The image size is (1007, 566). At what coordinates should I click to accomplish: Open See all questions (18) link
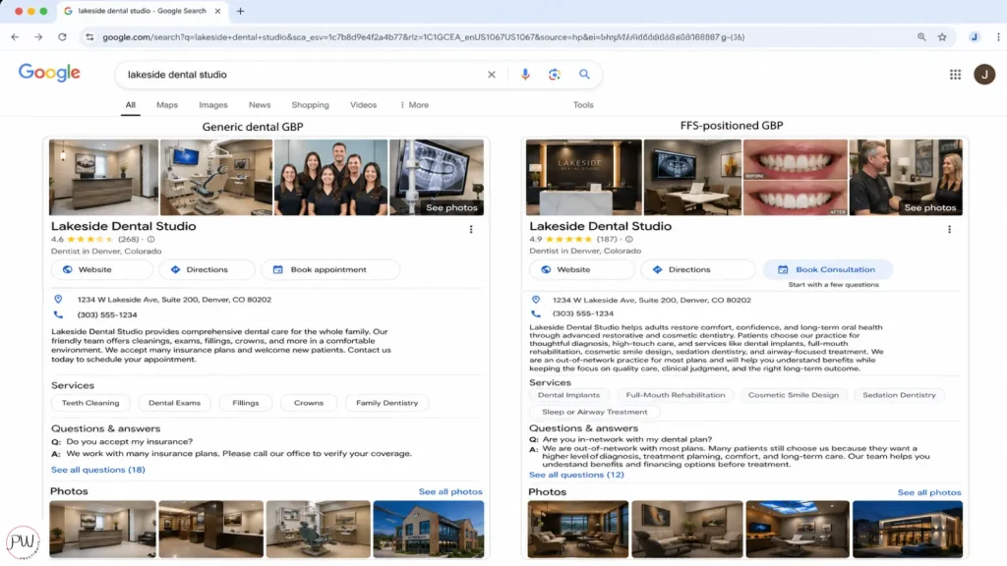(x=98, y=470)
